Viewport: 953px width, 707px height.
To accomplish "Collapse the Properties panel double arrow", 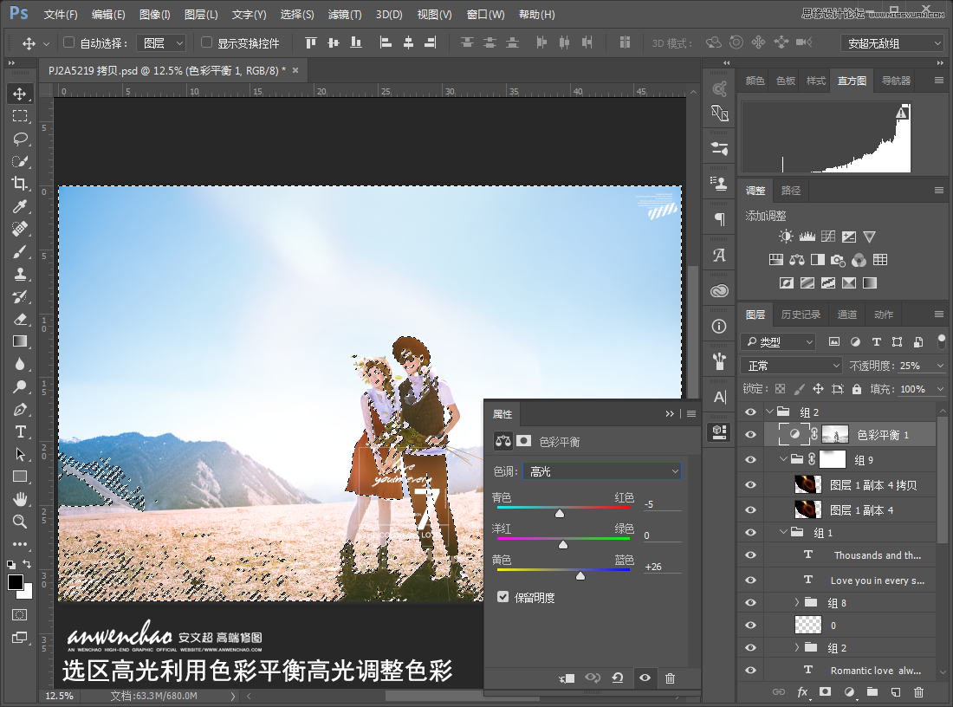I will (x=670, y=413).
